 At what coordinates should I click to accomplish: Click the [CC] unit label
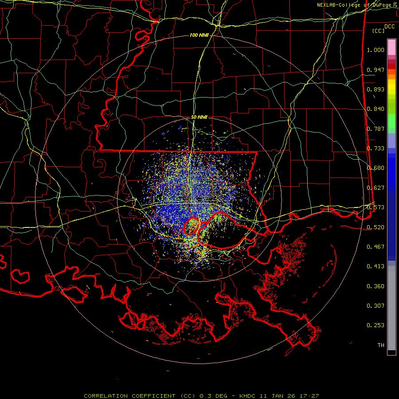pos(379,31)
